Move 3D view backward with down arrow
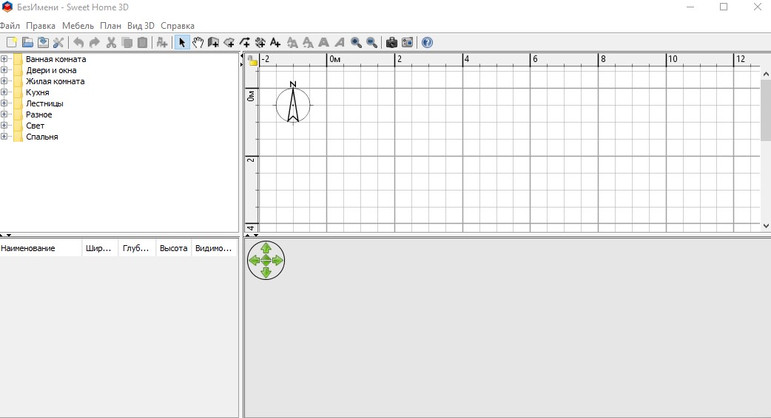Image resolution: width=771 pixels, height=418 pixels. pyautogui.click(x=266, y=273)
